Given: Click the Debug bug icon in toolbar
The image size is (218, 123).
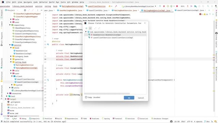Looking at the screenshot, I should [164, 6].
